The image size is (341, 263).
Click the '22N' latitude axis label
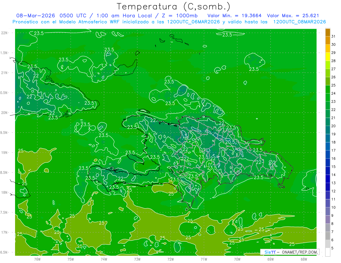[4, 33]
